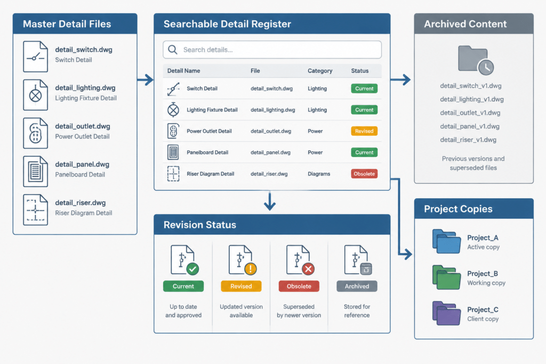Viewport: 546px width, 364px height.
Task: Click the Current badge in Panelboard Detail row
Action: coord(364,152)
